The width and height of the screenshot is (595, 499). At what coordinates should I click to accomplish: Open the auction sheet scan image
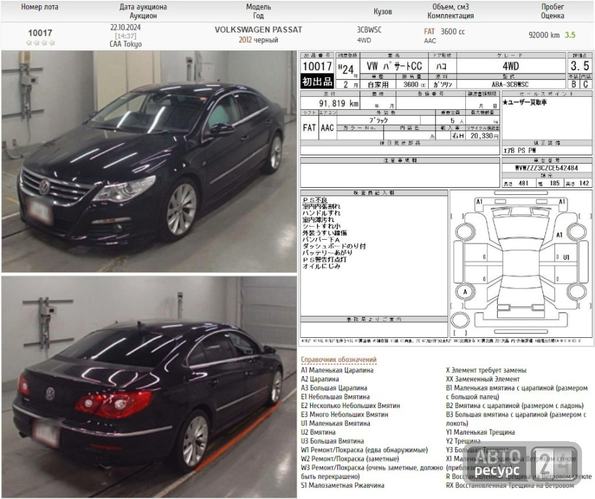click(x=446, y=199)
